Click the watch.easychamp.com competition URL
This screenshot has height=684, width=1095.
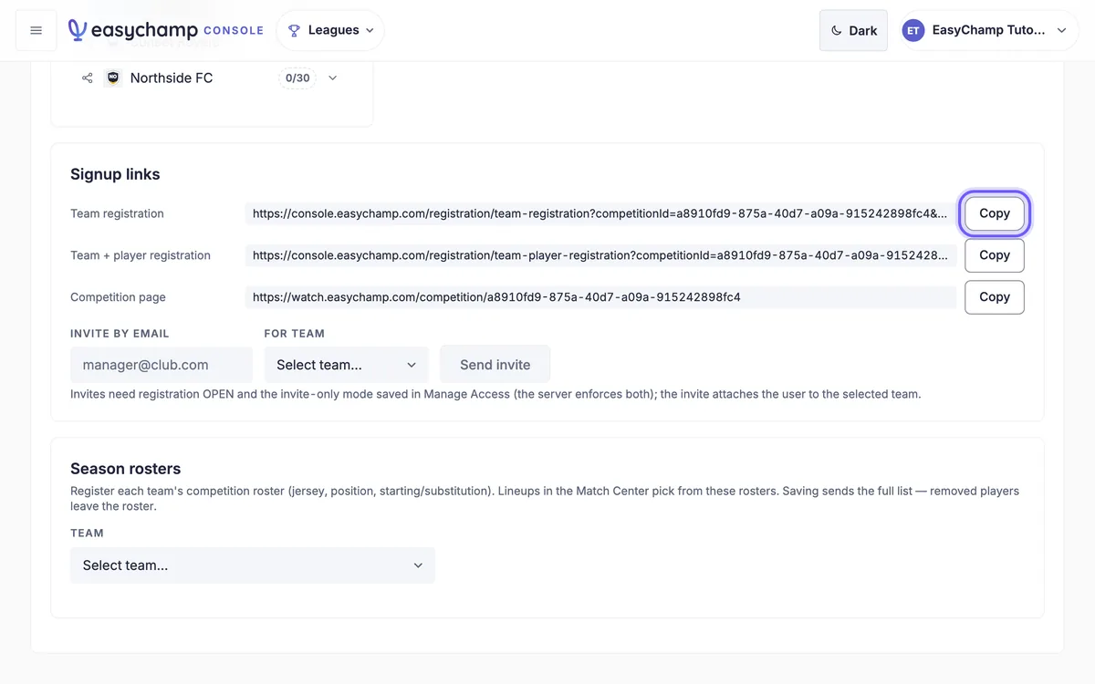600,296
